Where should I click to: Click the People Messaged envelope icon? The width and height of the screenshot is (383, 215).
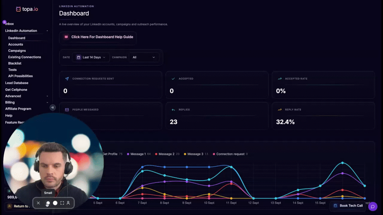[x=67, y=110]
